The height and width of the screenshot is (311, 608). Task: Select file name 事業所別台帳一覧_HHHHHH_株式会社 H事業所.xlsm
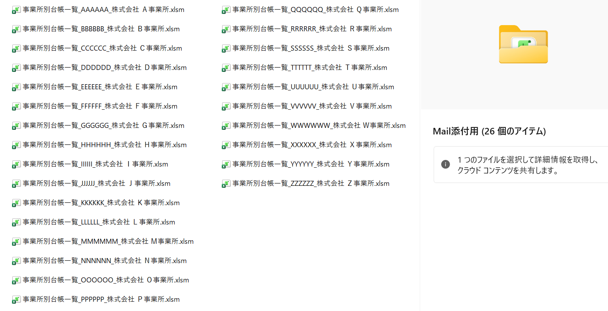point(104,145)
